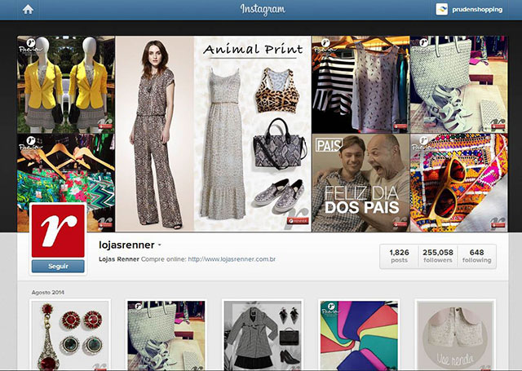Click the prudenshopping profile avatar icon
Screen dimensions: 522x371
(x=441, y=9)
